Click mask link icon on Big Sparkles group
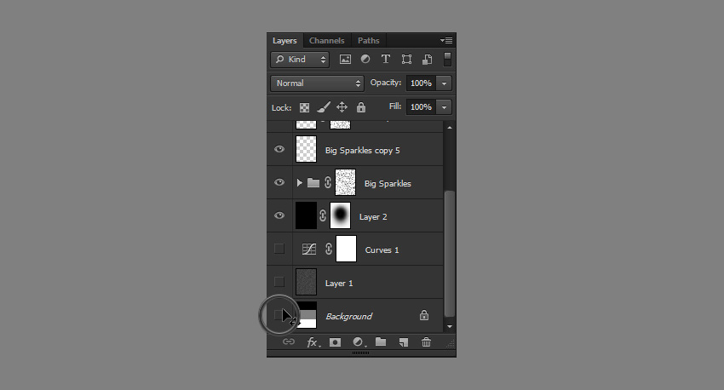This screenshot has height=390, width=724. coord(328,182)
